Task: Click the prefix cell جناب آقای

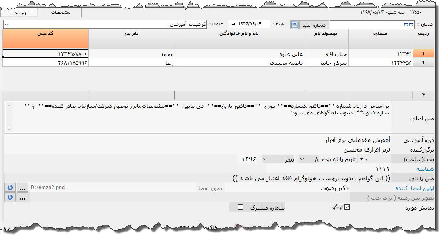Action: (x=326, y=53)
